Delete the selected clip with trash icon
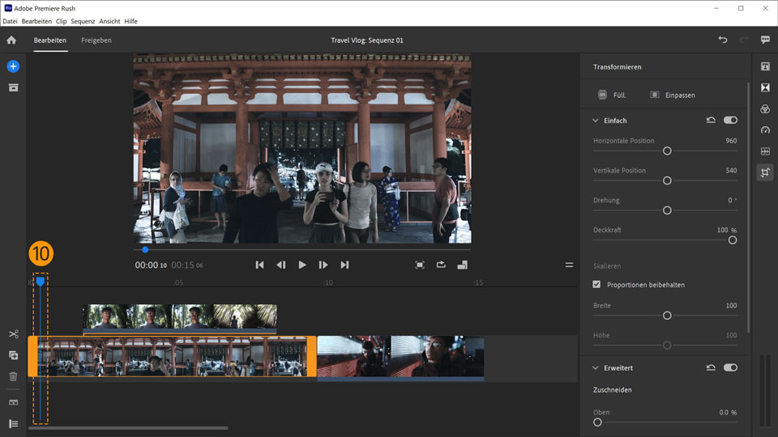This screenshot has width=778, height=437. coord(14,376)
